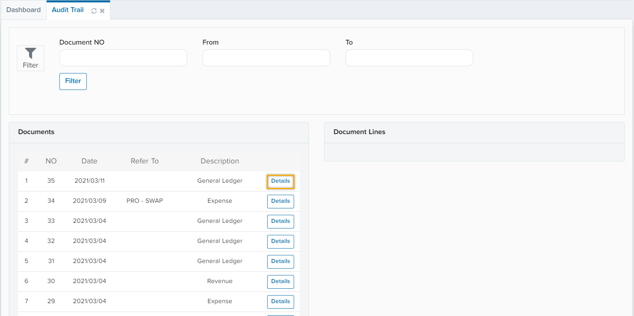Focus the From date field

[x=266, y=58]
